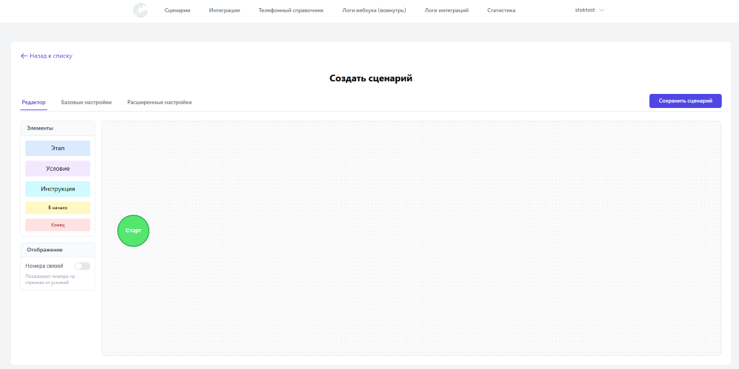Open the Интеграции menu item
Viewport: 739px width, 369px height.
point(225,10)
